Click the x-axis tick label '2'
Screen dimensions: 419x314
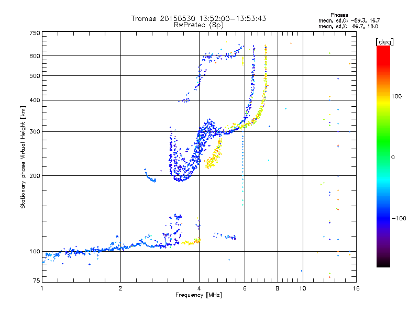tap(120, 288)
